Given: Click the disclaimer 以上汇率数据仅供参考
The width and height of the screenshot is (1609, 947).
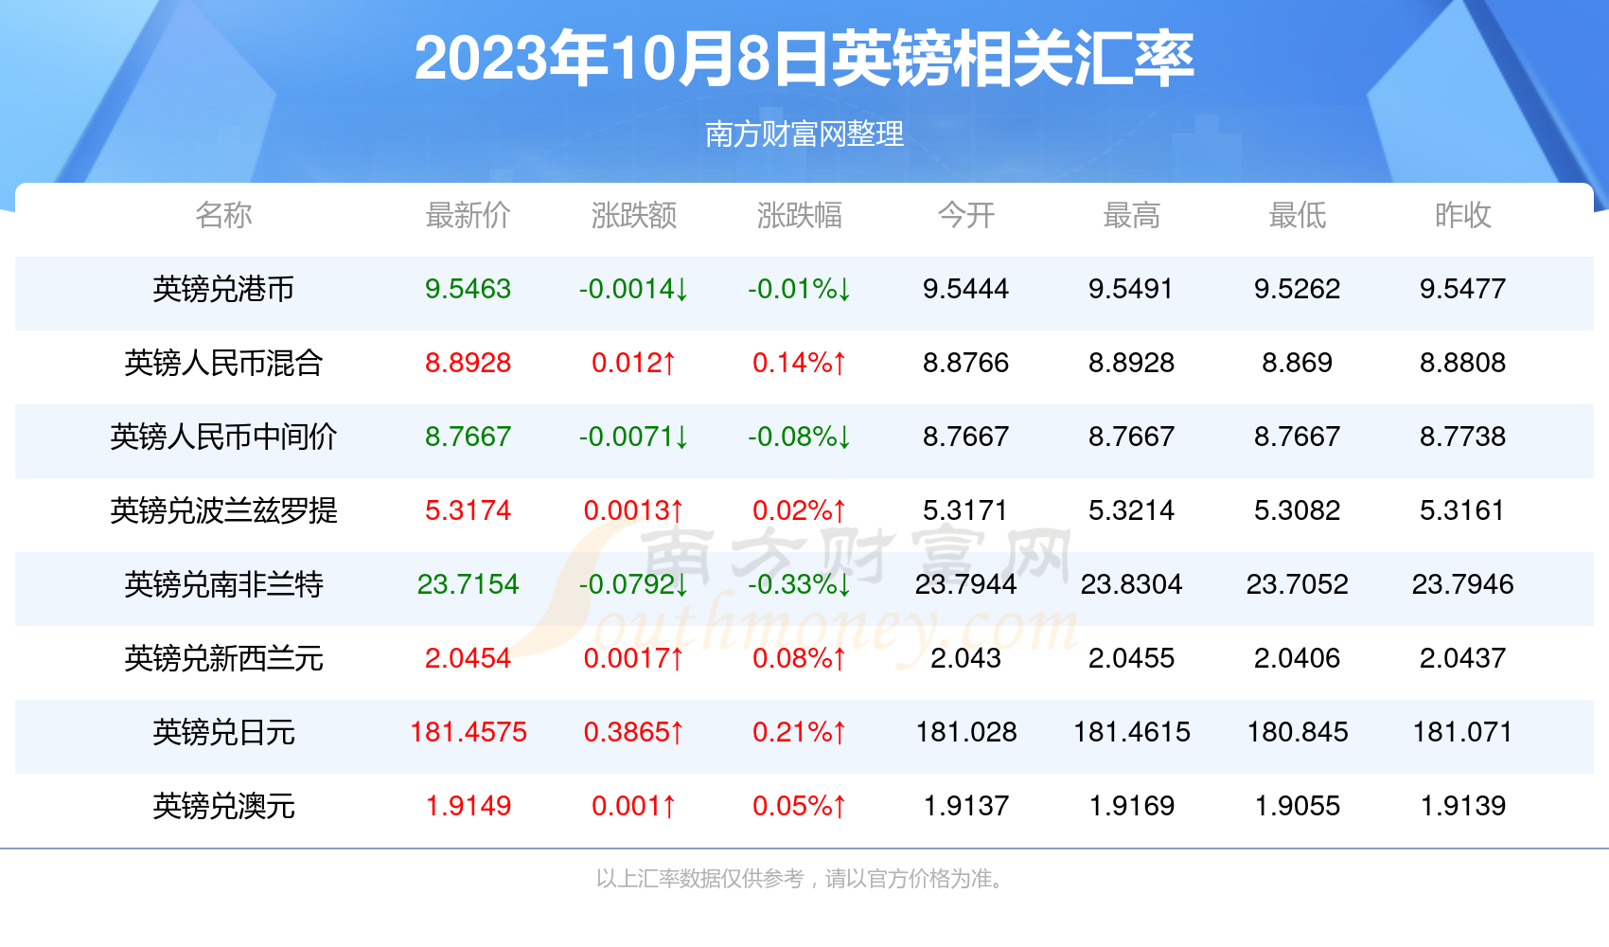Looking at the screenshot, I should 699,879.
